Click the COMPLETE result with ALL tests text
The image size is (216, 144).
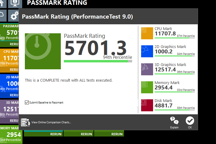tap(69, 80)
